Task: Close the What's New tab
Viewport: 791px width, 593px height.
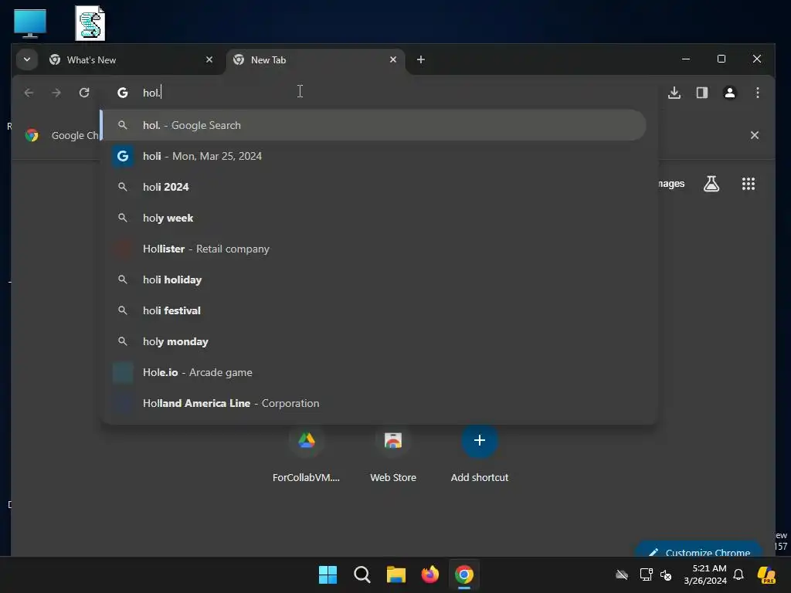Action: click(x=209, y=59)
